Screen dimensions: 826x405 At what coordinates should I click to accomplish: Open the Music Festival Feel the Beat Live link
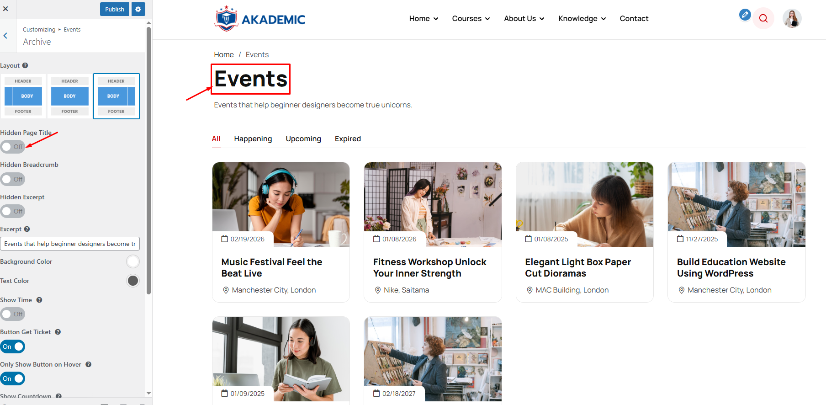pyautogui.click(x=272, y=267)
